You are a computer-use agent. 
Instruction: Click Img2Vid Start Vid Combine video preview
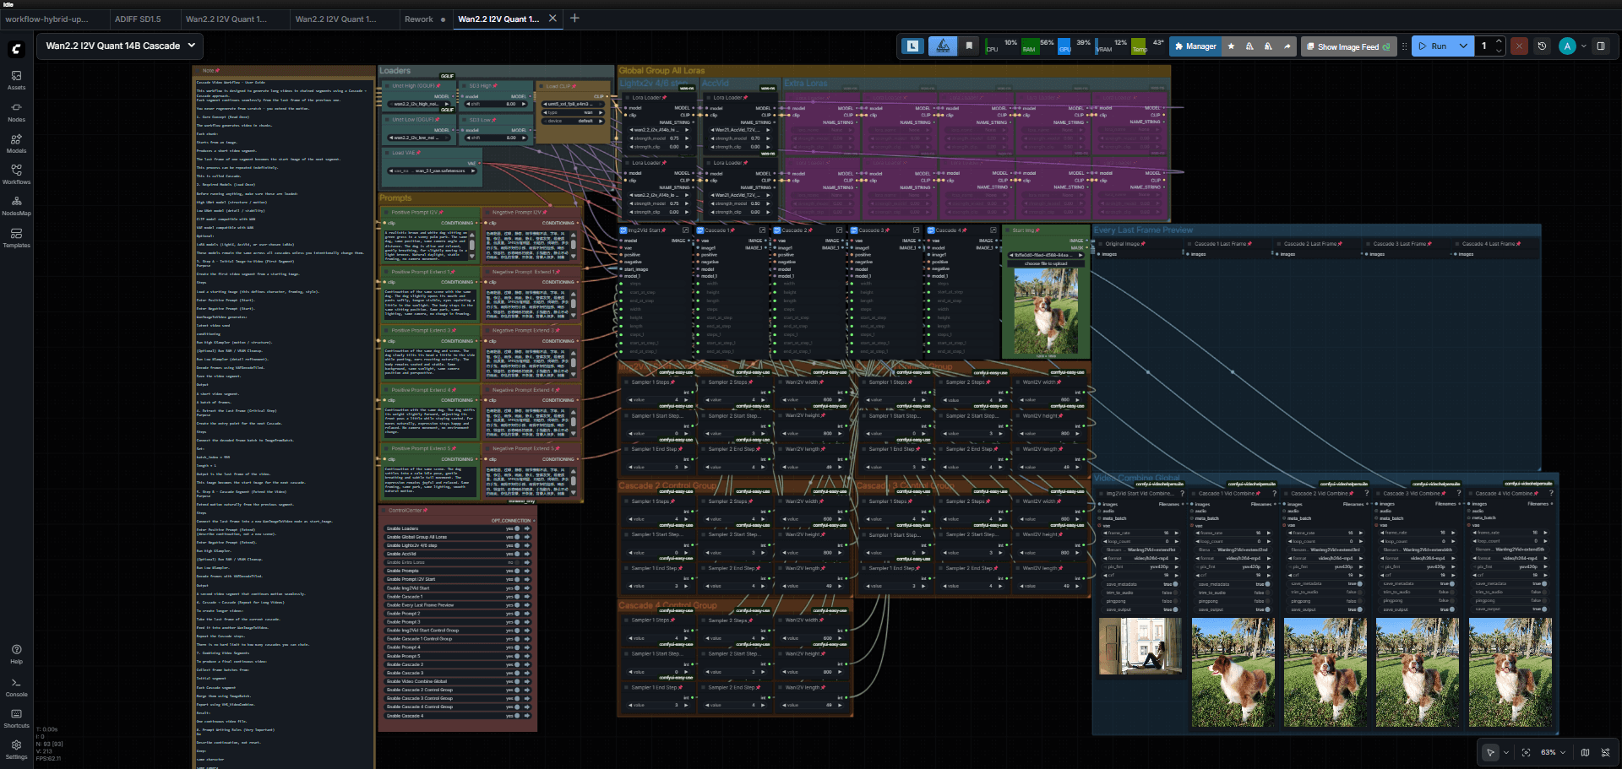(1140, 647)
